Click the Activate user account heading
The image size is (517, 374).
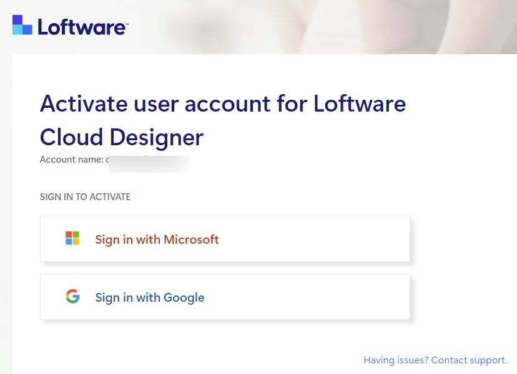pos(223,120)
